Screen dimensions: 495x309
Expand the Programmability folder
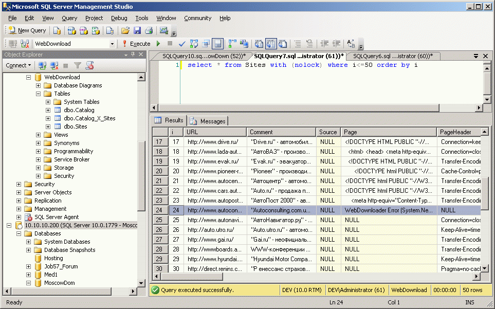click(38, 151)
